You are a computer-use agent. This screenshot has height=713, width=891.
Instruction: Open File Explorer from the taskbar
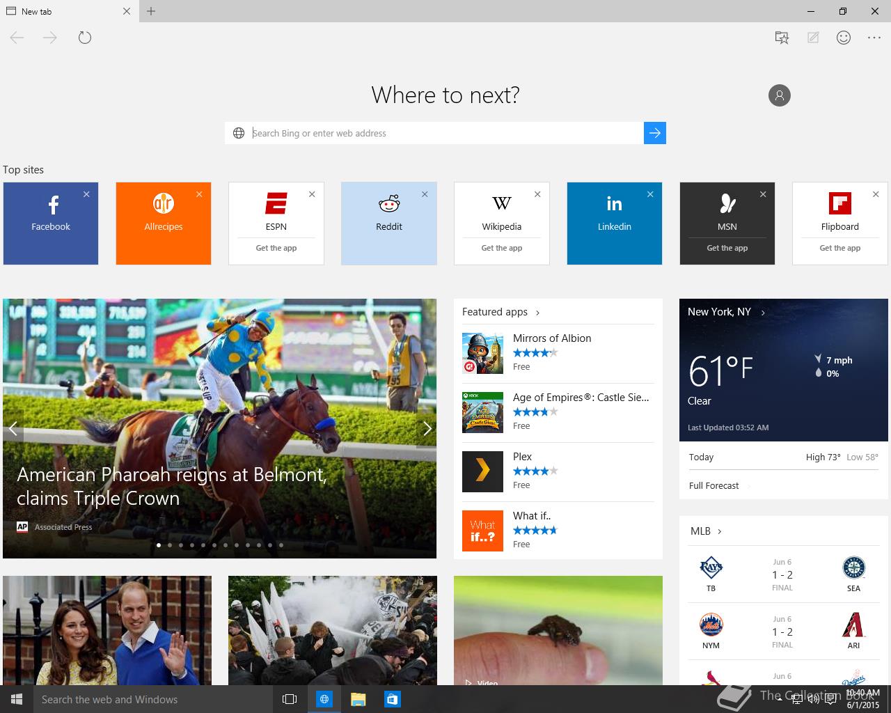(358, 699)
